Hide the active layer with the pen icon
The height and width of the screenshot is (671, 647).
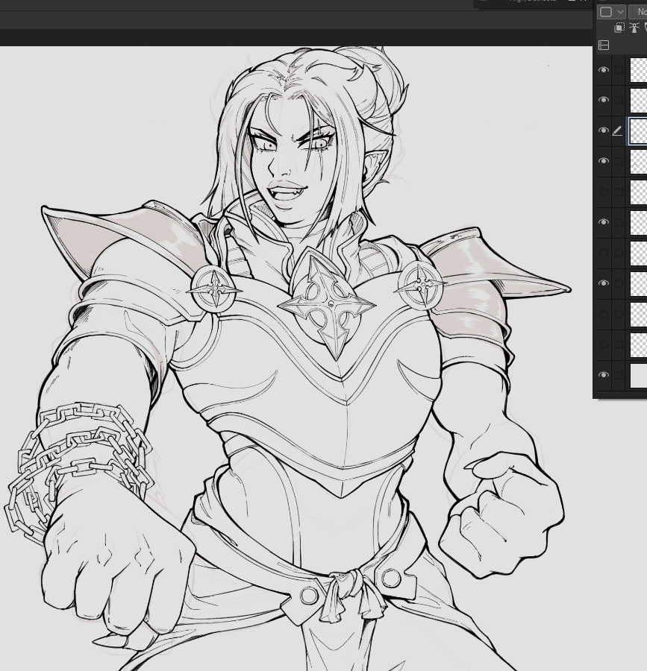(x=604, y=130)
